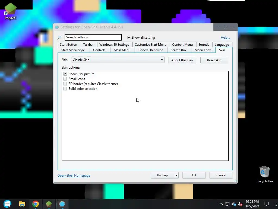Click the OneDrive cloud tray icon
Viewport: 278px width, 209px height.
point(234,204)
